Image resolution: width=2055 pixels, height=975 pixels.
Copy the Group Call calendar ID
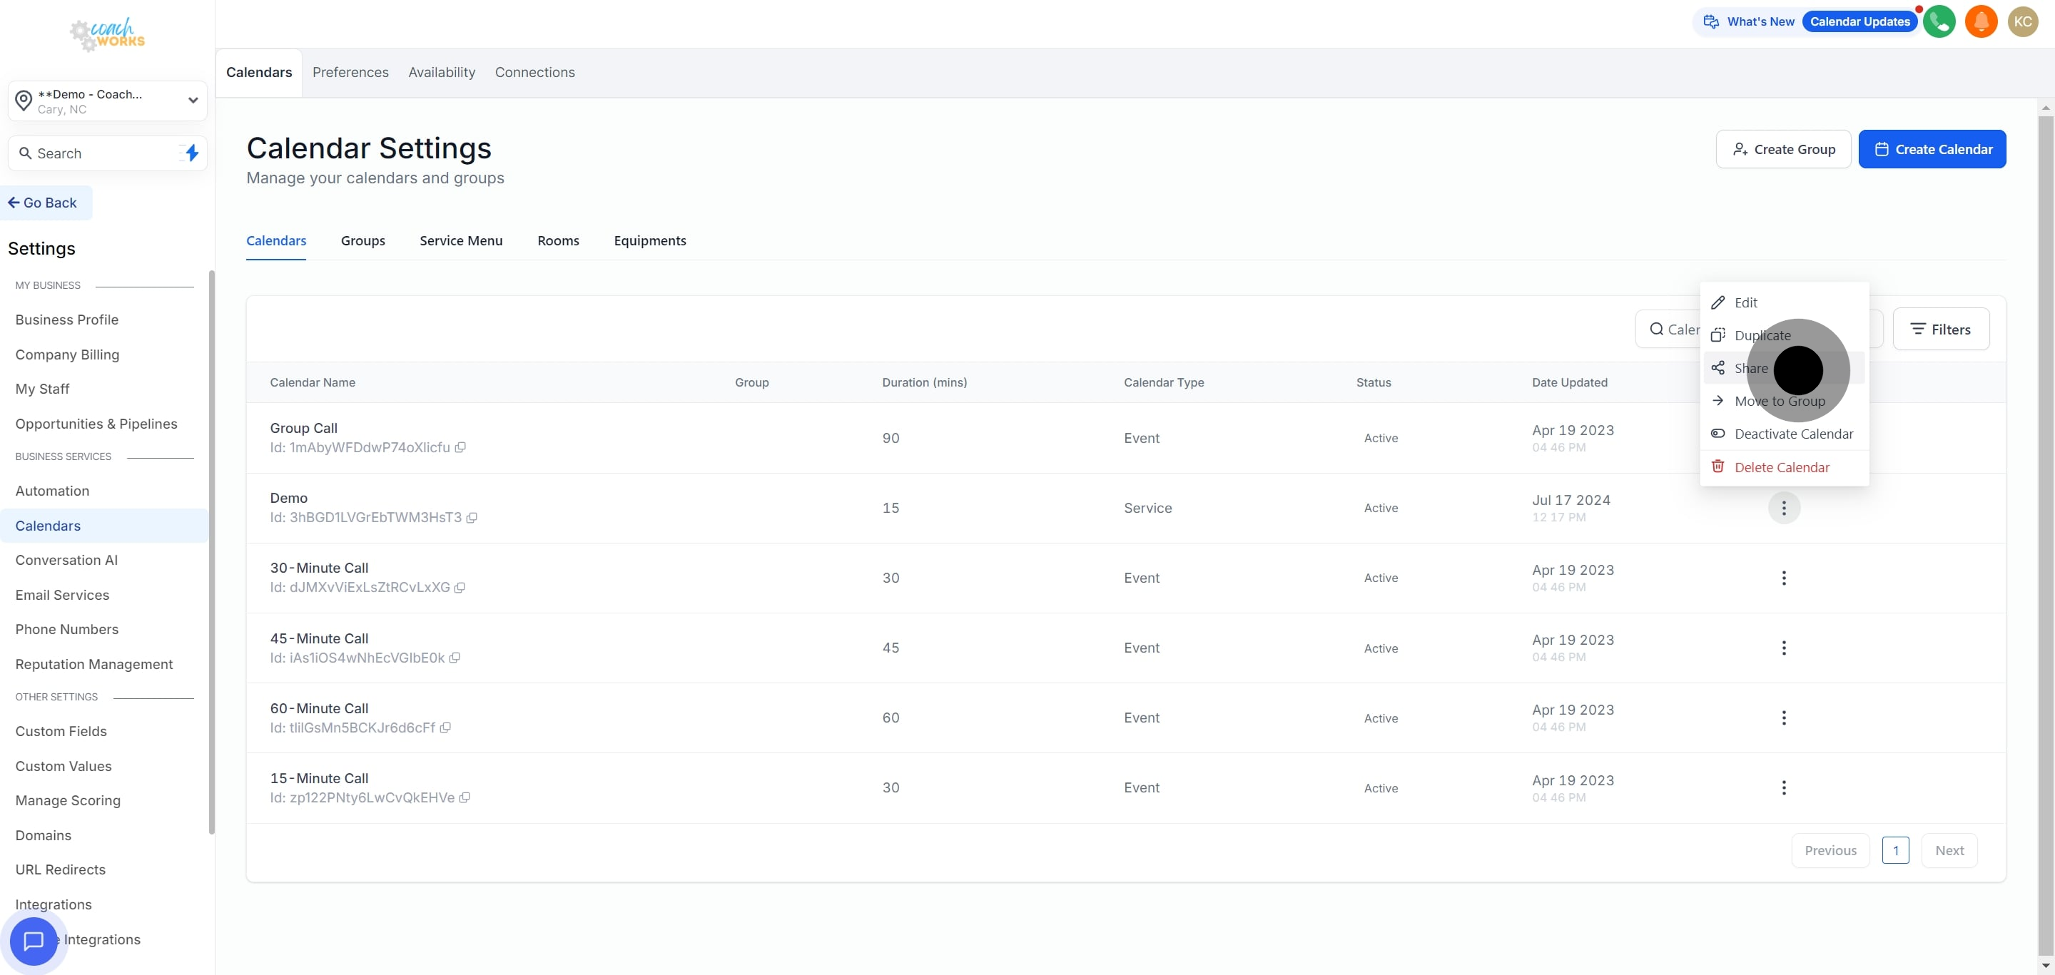(460, 448)
